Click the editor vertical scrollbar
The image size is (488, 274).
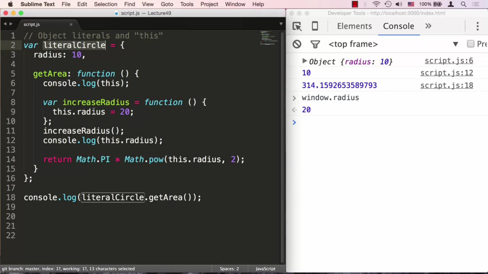[x=282, y=147]
